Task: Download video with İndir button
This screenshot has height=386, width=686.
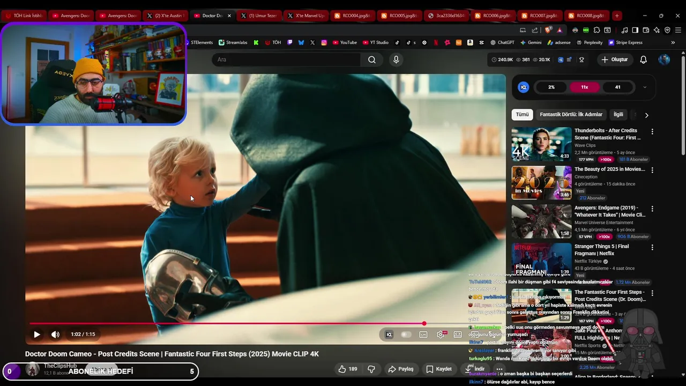Action: point(474,369)
